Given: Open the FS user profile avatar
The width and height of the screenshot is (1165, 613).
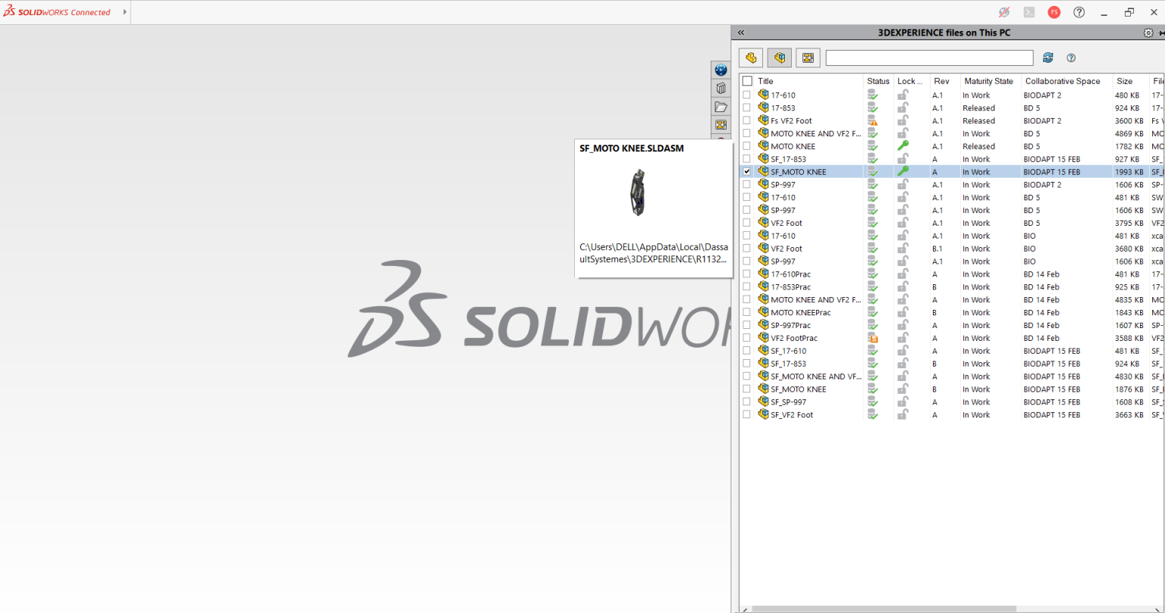Looking at the screenshot, I should point(1054,12).
